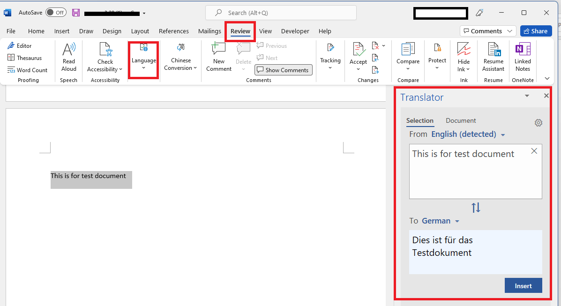The height and width of the screenshot is (306, 561).
Task: Open Translator pane options arrow
Action: [527, 96]
